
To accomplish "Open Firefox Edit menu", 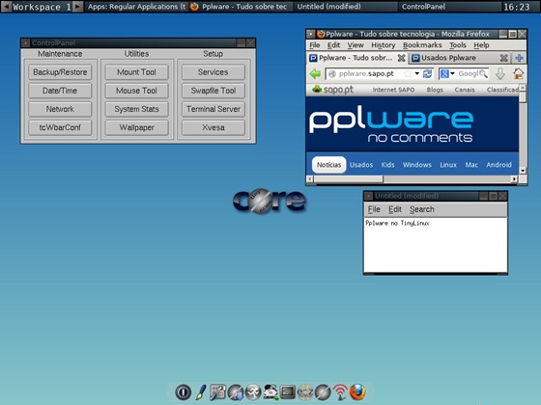I will coord(333,45).
